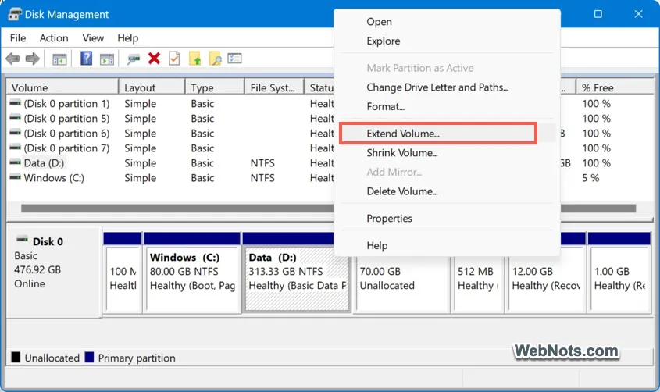Click the blue Help question-mark icon

[86, 58]
